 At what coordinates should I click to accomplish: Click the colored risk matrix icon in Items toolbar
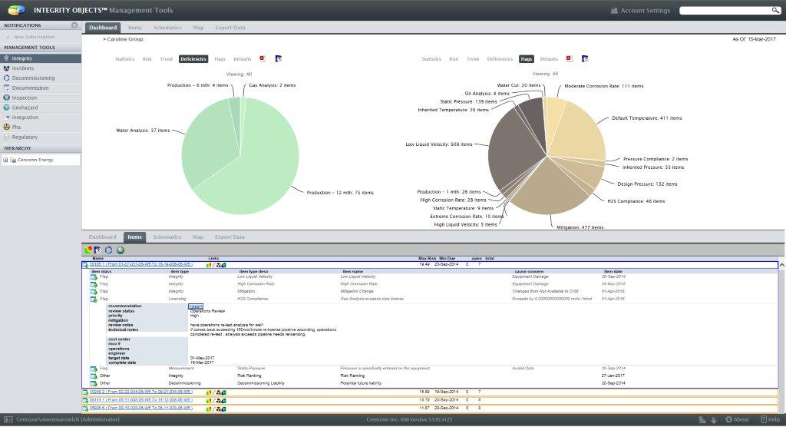tap(88, 250)
